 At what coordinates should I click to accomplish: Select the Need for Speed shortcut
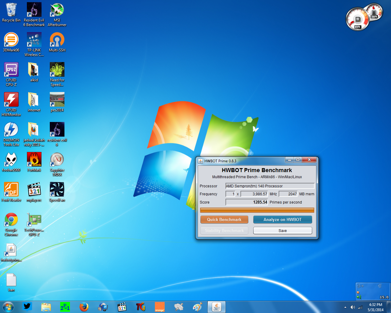57,74
